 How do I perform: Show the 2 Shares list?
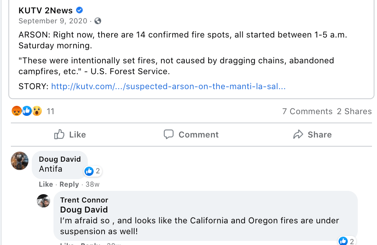click(354, 111)
